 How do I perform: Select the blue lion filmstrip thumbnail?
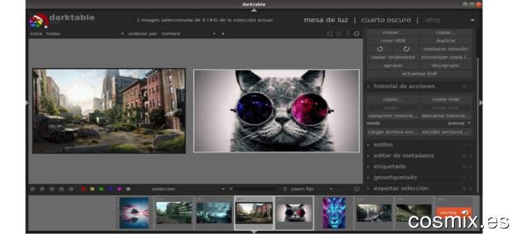pos(333,213)
